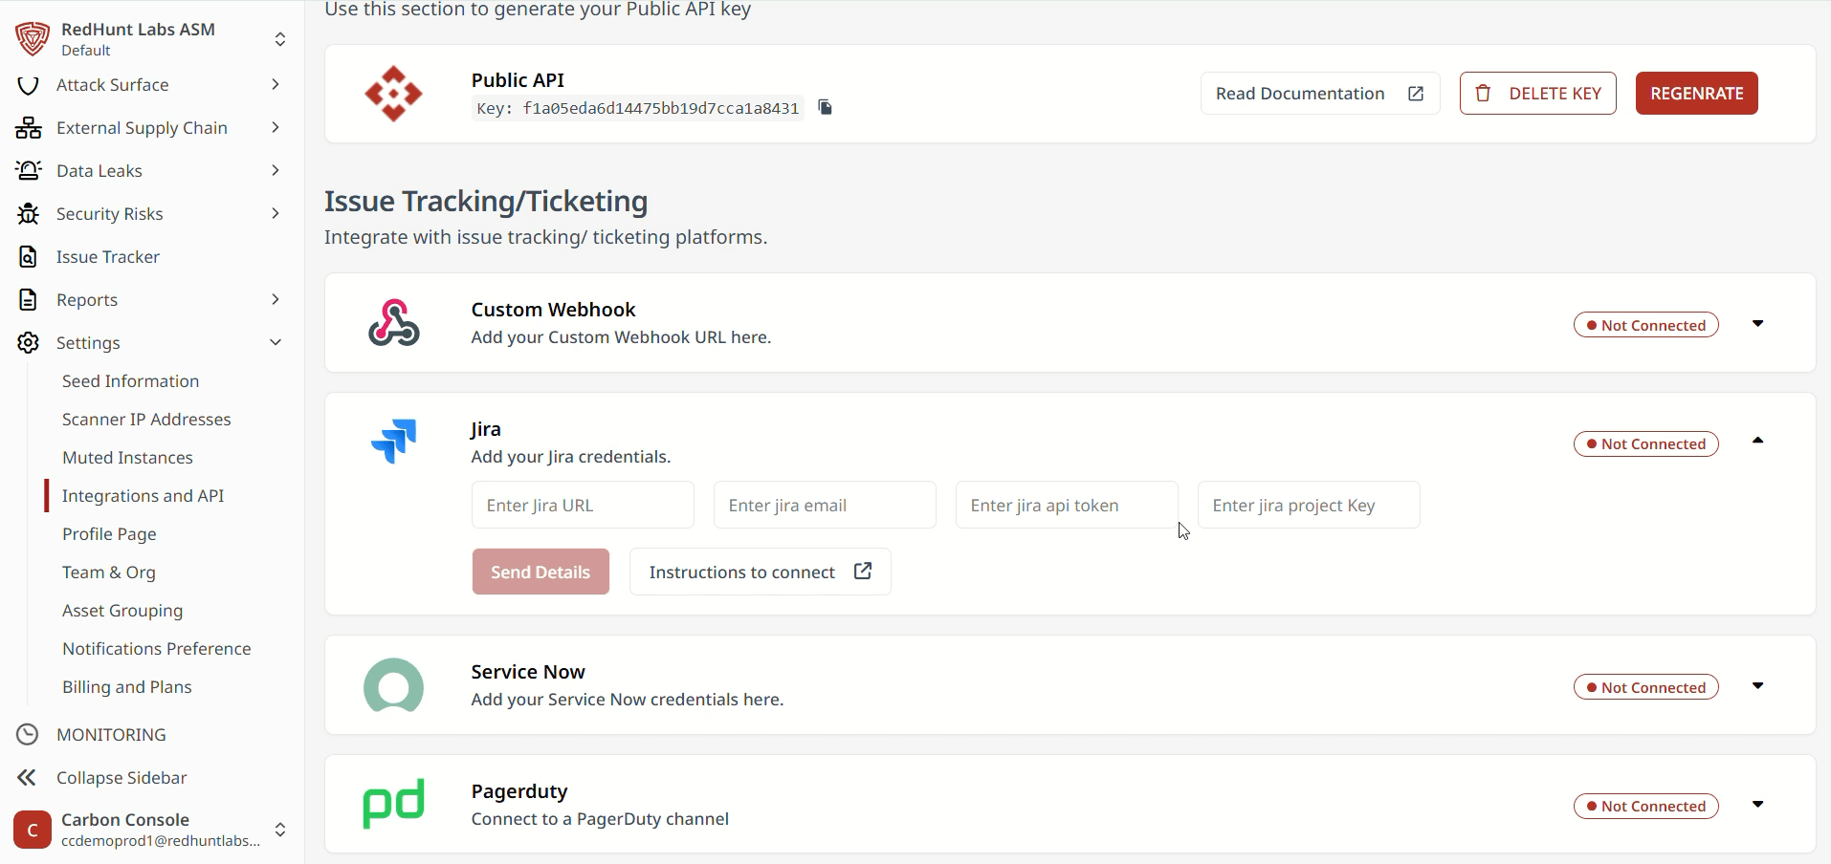Screen dimensions: 1831x864
Task: Open Instructions to connect for Jira
Action: (x=759, y=571)
